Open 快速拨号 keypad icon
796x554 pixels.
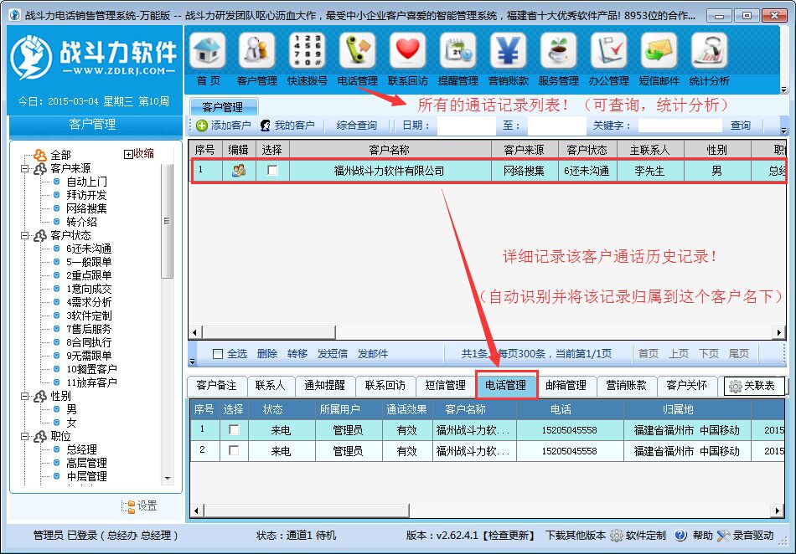click(x=308, y=51)
